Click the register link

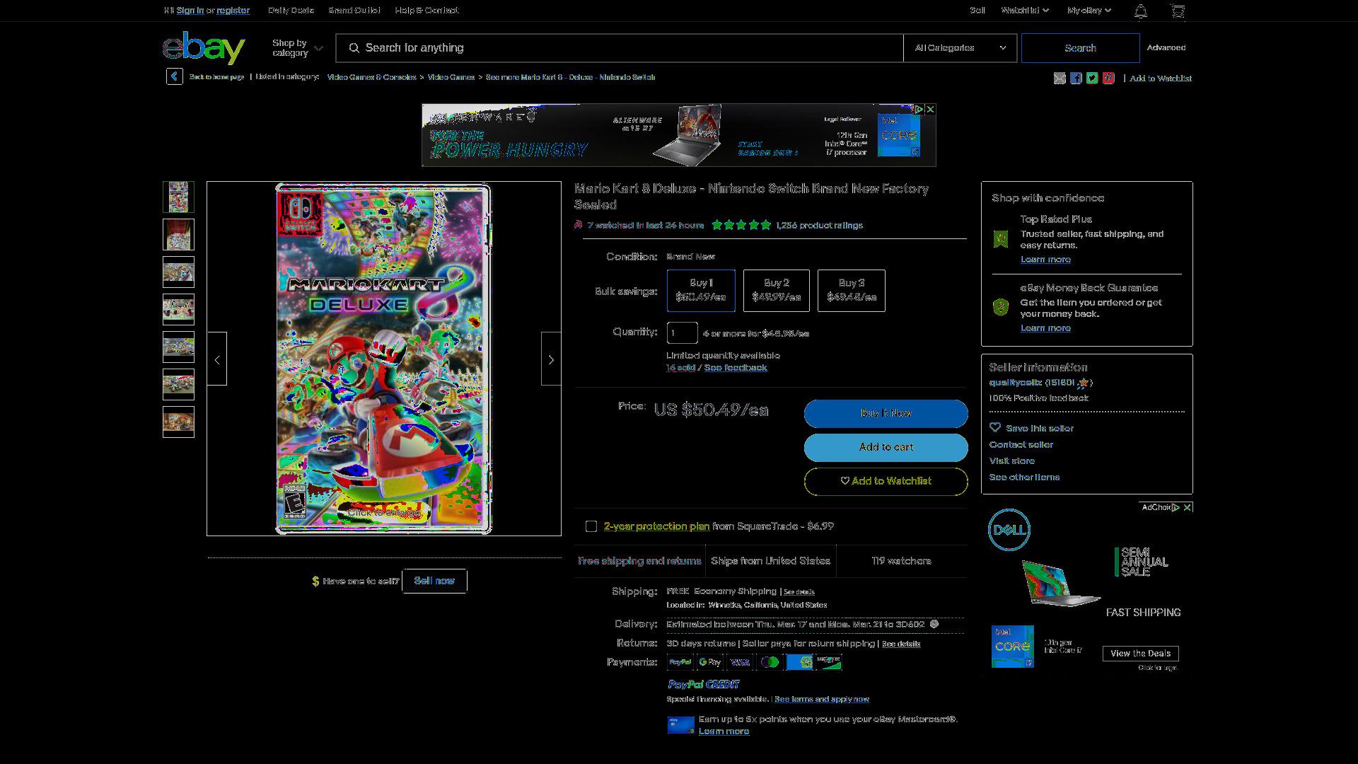tap(233, 11)
